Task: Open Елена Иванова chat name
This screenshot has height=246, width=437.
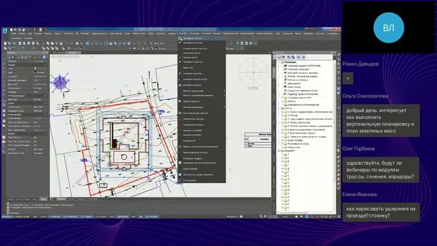Action: (360, 194)
